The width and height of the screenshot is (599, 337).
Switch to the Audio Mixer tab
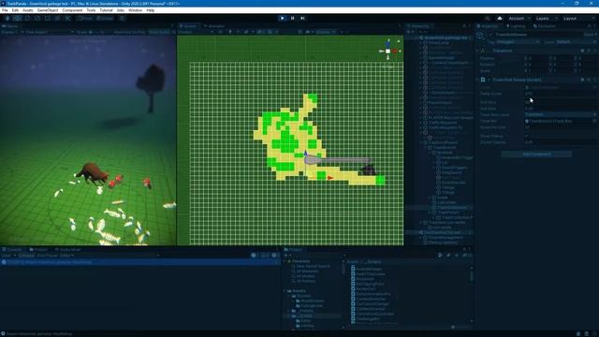click(x=68, y=250)
